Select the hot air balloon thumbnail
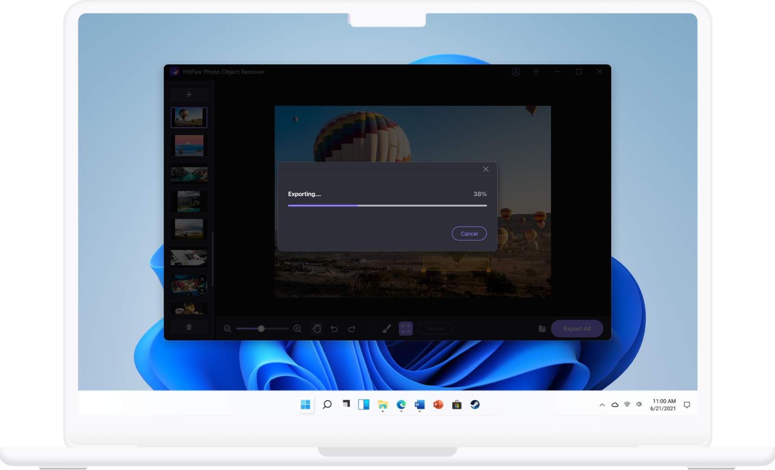The width and height of the screenshot is (775, 470). coord(189,117)
